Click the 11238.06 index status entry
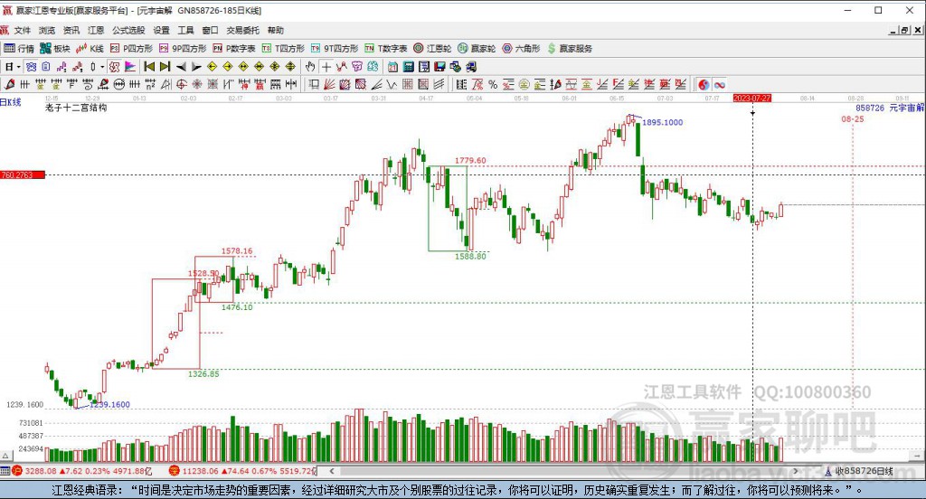 pos(242,471)
